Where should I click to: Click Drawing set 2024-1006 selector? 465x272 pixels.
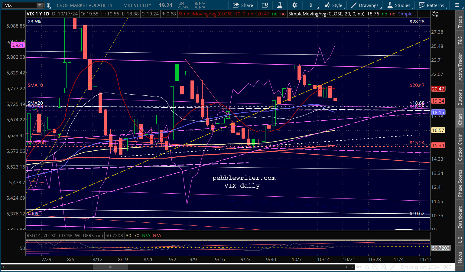click(426, 267)
